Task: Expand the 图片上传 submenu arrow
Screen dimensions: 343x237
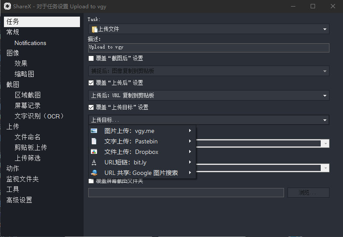Action: point(190,131)
